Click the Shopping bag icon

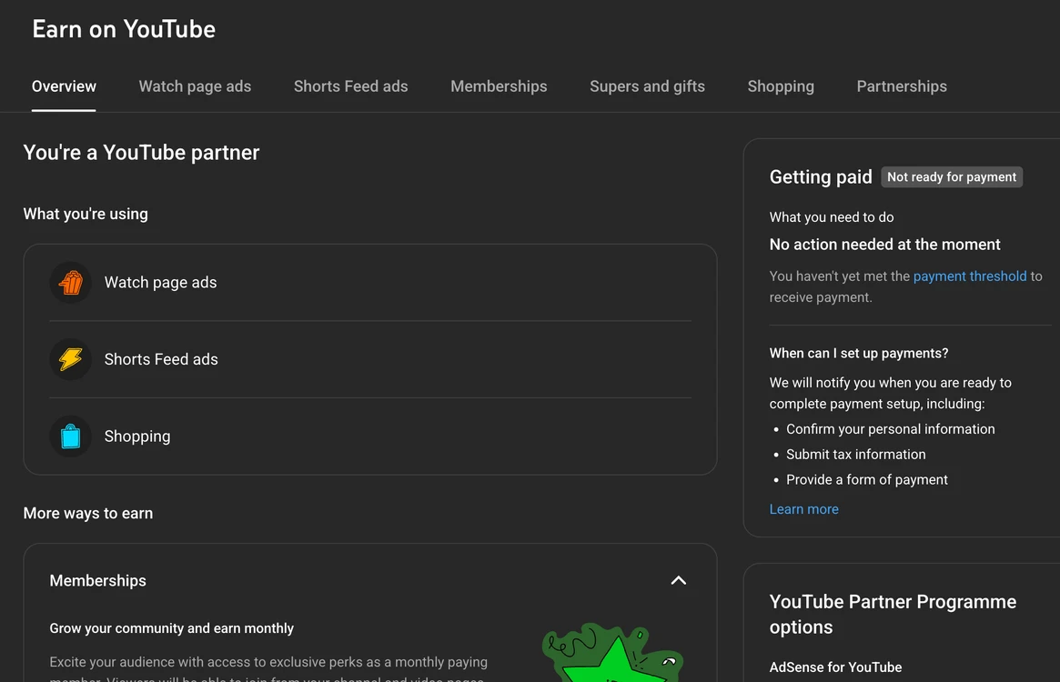pos(70,436)
